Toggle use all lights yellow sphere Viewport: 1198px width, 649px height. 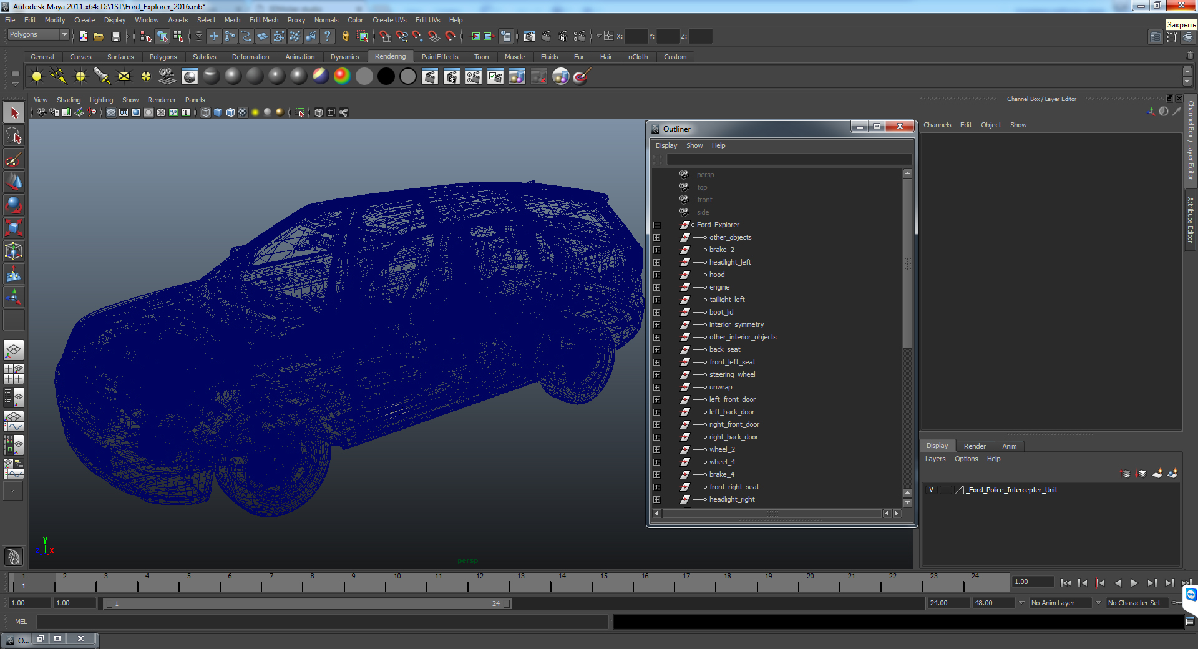click(x=255, y=112)
